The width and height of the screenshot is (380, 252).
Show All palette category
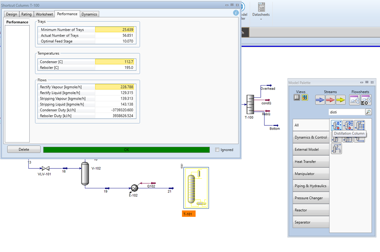pos(311,125)
